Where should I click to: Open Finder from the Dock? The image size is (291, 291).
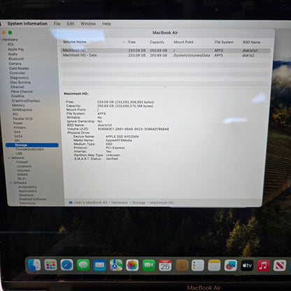click(x=34, y=265)
